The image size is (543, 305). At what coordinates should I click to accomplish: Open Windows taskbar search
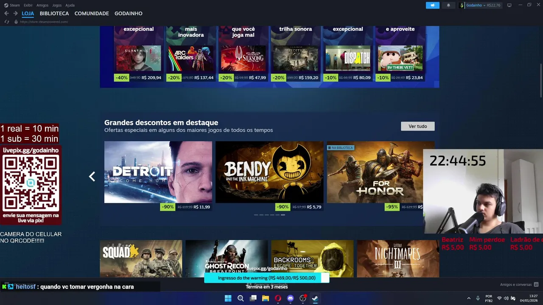[x=241, y=298]
